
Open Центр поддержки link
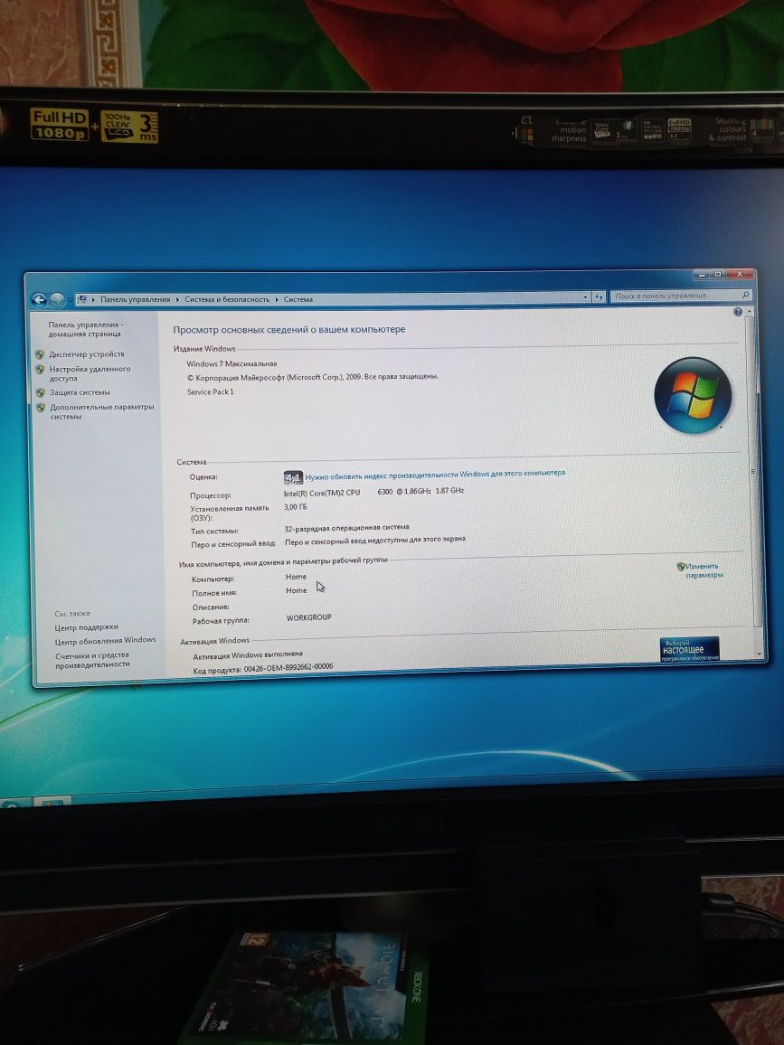coord(87,627)
